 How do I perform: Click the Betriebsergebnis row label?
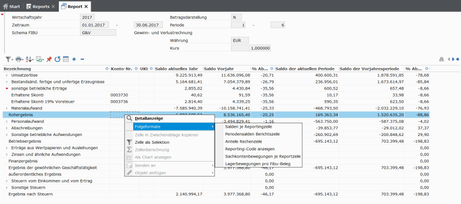(x=25, y=141)
